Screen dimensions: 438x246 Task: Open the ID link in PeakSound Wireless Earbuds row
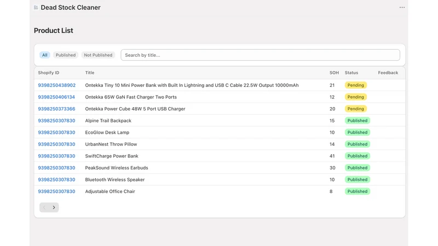(56, 168)
